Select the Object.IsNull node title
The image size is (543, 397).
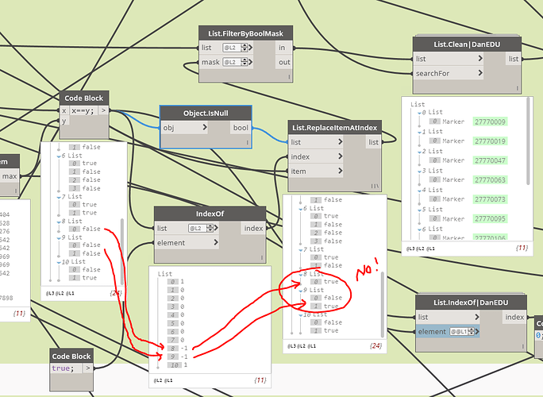(x=206, y=114)
